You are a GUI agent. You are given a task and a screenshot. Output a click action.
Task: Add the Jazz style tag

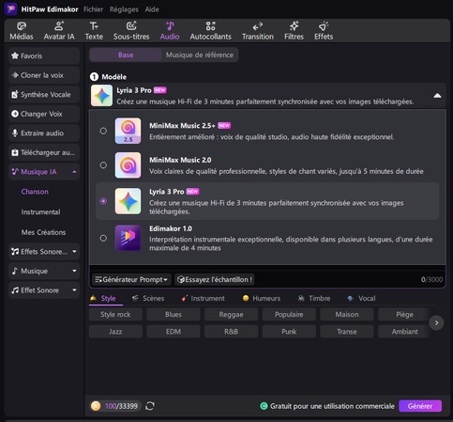tap(115, 332)
